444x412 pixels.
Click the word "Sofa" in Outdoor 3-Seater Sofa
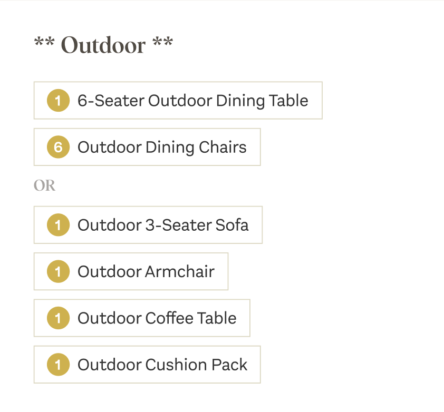[231, 225]
